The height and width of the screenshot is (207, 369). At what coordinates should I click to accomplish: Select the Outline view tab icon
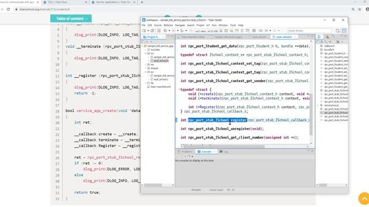[319, 37]
